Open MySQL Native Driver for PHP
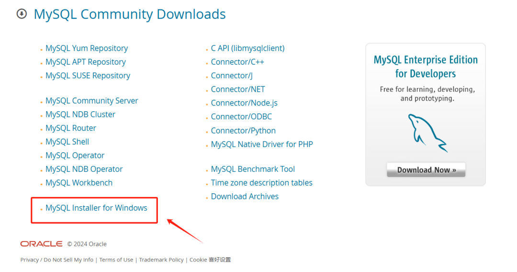Image resolution: width=517 pixels, height=272 pixels. pyautogui.click(x=262, y=145)
